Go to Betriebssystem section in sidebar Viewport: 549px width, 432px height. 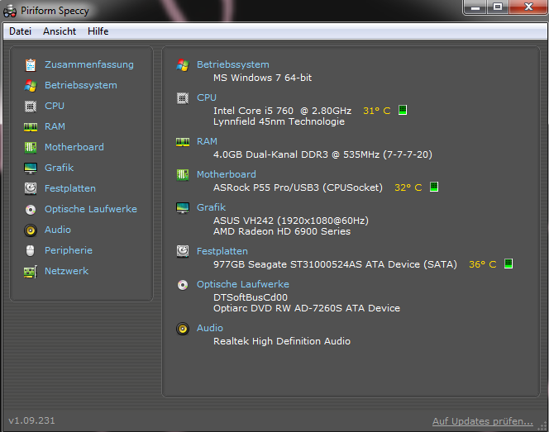coord(81,85)
